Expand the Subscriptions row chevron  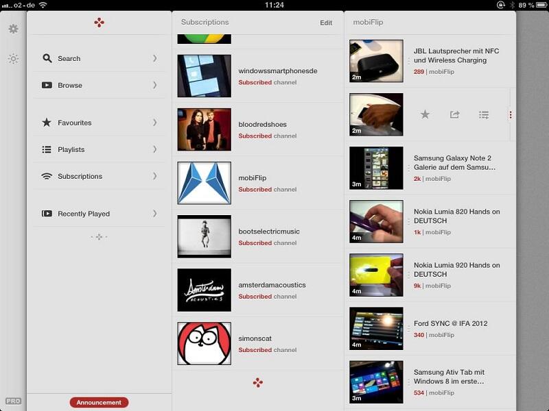coord(155,176)
